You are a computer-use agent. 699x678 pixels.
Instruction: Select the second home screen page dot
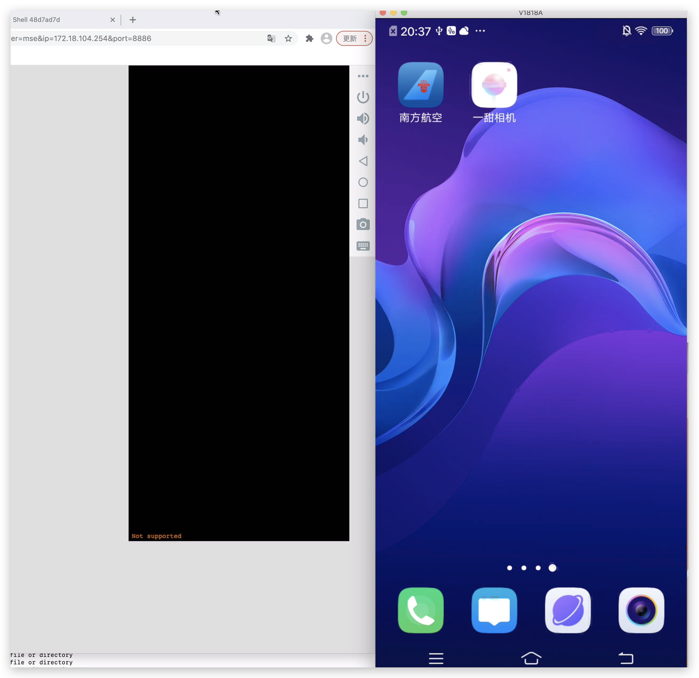pos(524,568)
